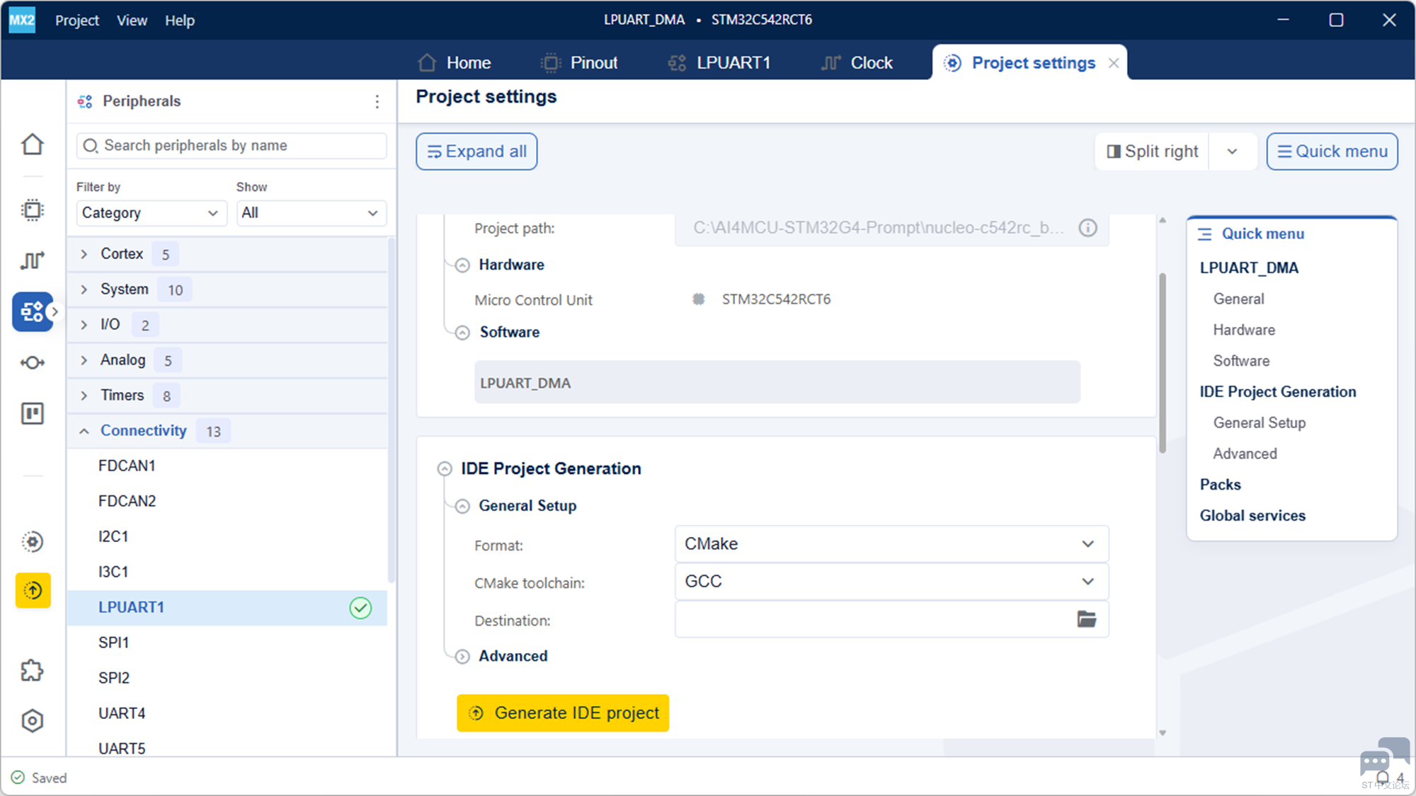Open the Pinout chip icon in sidebar
Image resolution: width=1416 pixels, height=796 pixels.
click(x=33, y=210)
